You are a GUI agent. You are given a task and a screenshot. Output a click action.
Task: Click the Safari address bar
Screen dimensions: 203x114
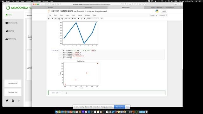(x=92, y=4)
